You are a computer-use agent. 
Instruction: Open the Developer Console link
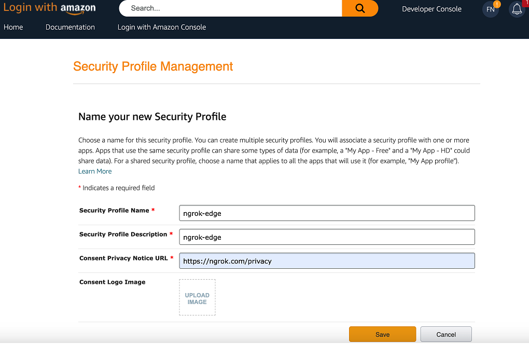coord(431,9)
